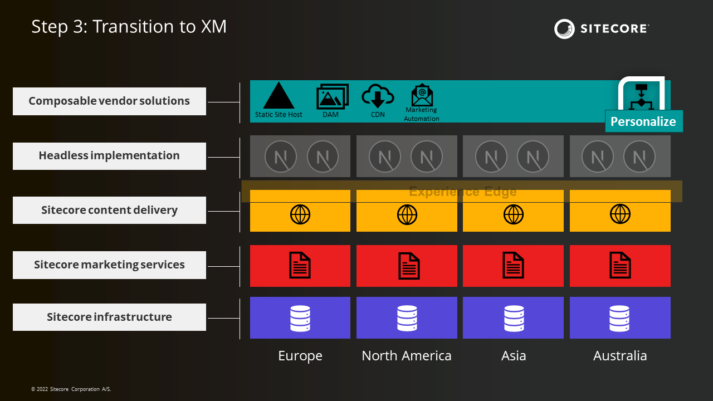Click the Sitecore logo
This screenshot has width=713, height=401.
[602, 28]
